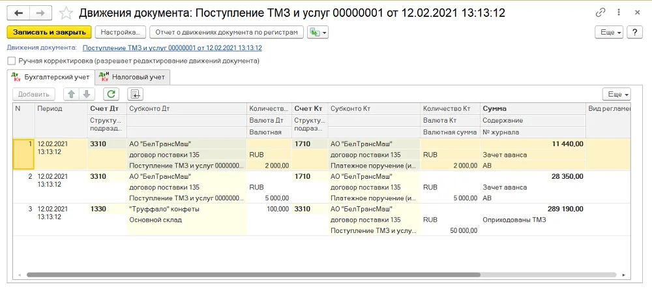Viewport: 652px width, 291px height.
Task: Click the Счет Кт column header
Action: (310, 109)
